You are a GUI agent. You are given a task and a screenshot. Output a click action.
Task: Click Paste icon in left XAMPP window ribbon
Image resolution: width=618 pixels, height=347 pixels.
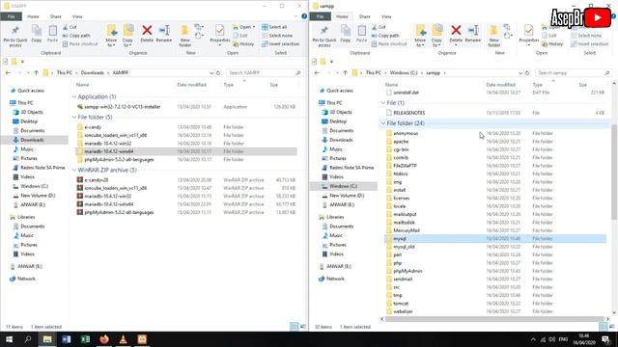(x=52, y=34)
